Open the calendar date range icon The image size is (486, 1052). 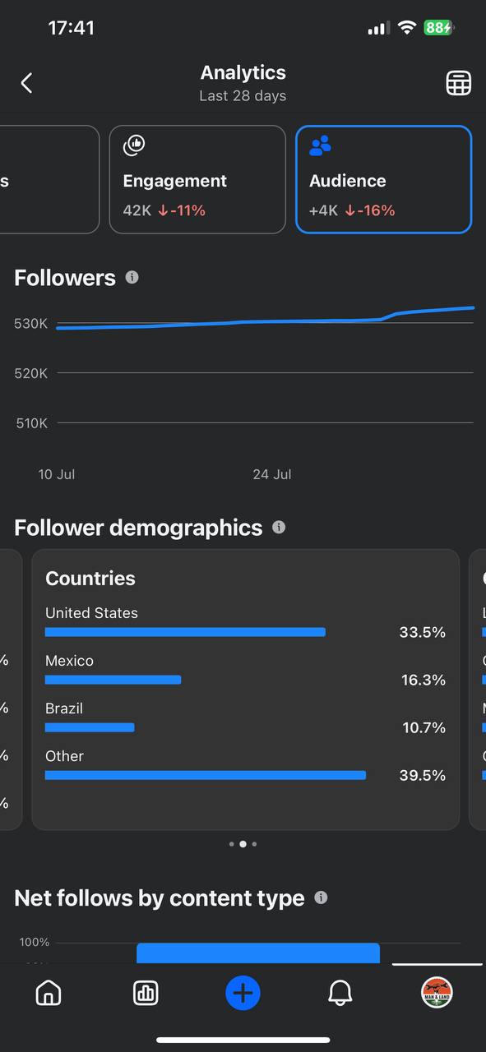click(x=458, y=83)
